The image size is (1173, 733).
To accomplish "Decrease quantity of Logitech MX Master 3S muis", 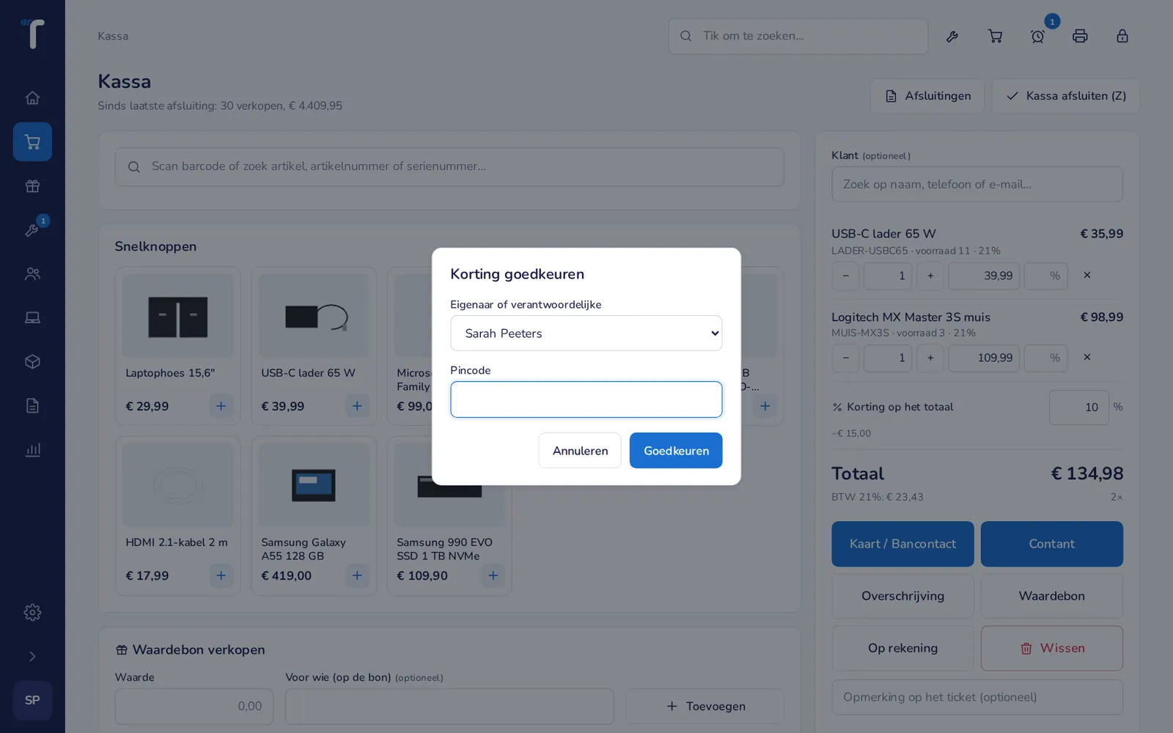I will coord(845,358).
